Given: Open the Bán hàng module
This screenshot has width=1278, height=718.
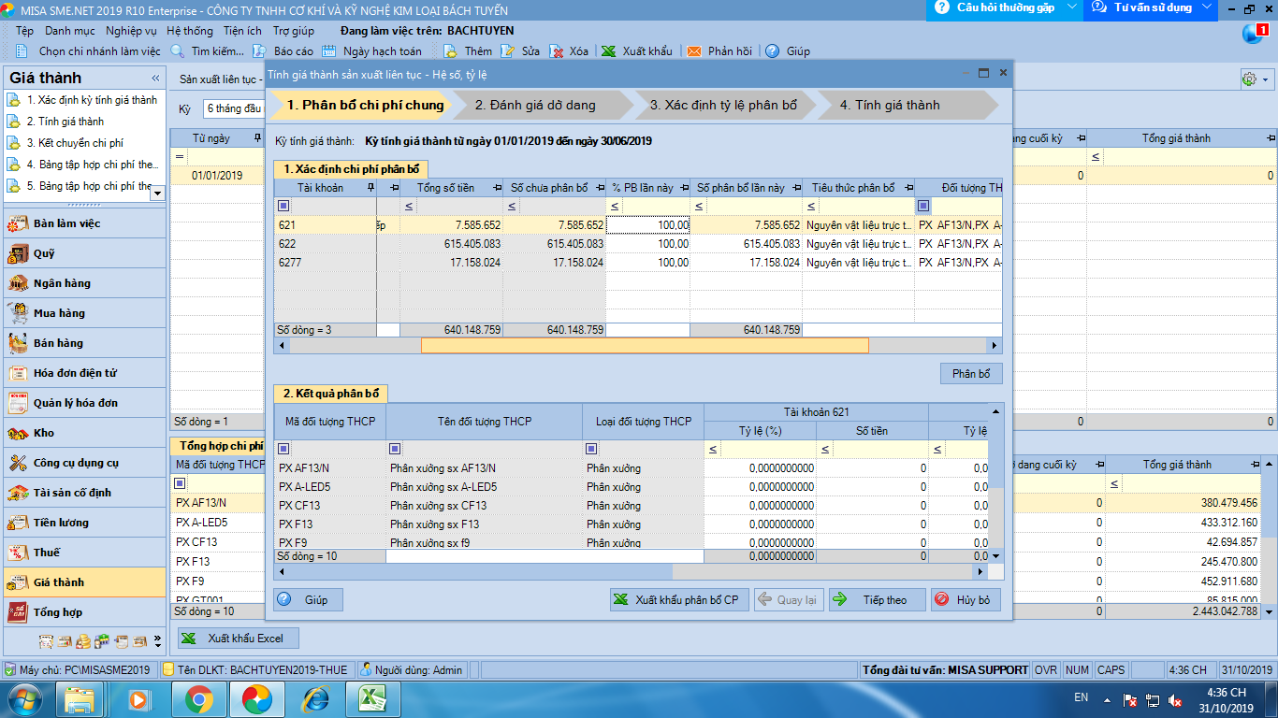Looking at the screenshot, I should click(84, 343).
